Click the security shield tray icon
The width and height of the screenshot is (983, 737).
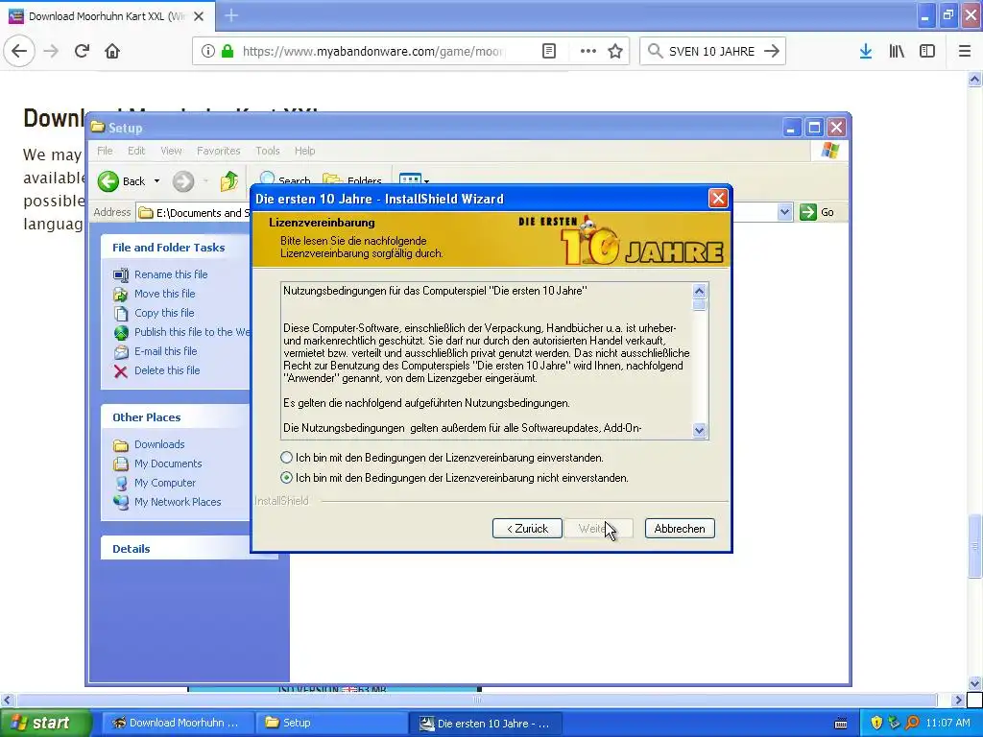pos(875,723)
